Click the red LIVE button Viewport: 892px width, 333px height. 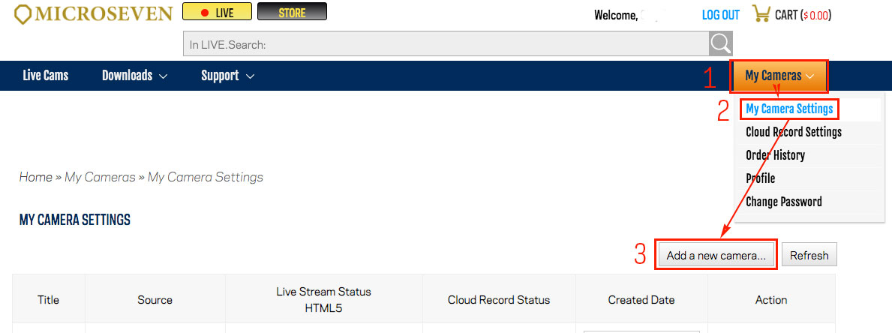tap(218, 12)
